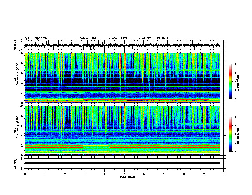252x195 pixels.
Task: Click time axis tick label "5"
Action: [124, 174]
